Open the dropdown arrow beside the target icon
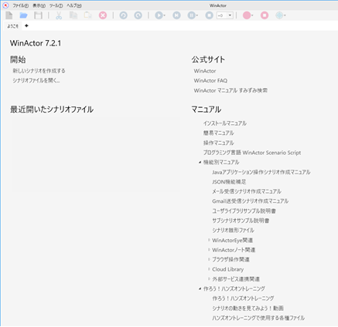 click(285, 15)
